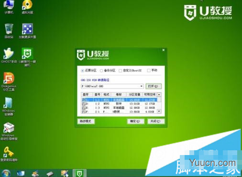This screenshot has width=242, height=177.
Task: Click the drive letter (盘符) column header
Action: [x=87, y=94]
